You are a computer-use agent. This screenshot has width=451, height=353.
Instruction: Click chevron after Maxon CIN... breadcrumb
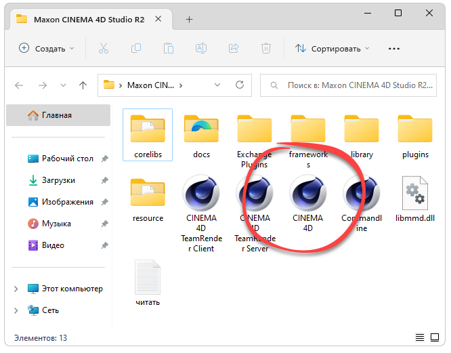181,85
